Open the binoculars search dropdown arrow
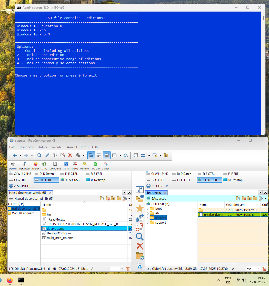269x286 pixels. tap(84, 156)
